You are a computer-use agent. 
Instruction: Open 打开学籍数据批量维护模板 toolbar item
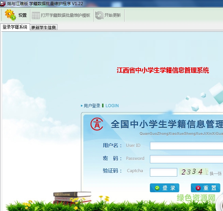tap(66, 15)
